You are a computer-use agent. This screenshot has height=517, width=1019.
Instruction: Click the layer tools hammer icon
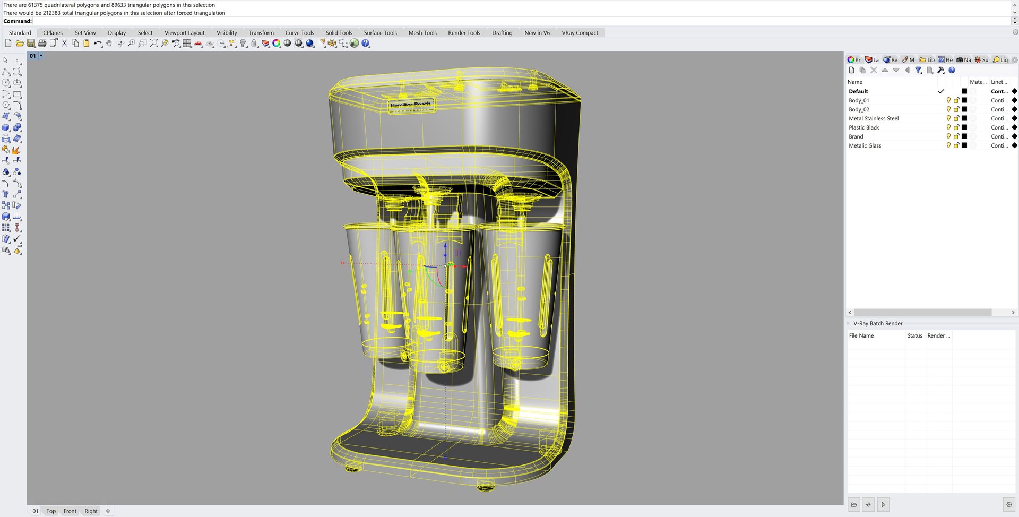pos(940,70)
